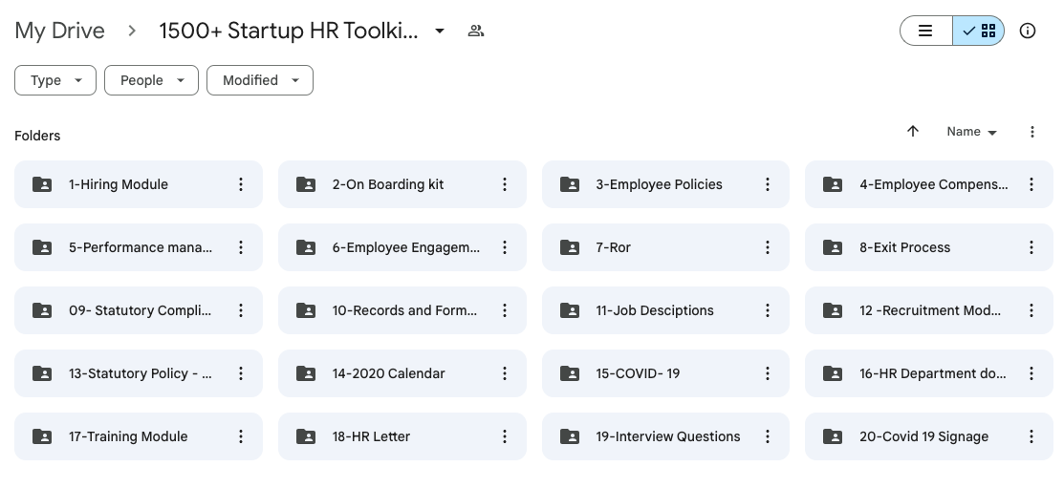Open more options for 7-Ror folder
Image resolution: width=1064 pixels, height=488 pixels.
tap(768, 247)
